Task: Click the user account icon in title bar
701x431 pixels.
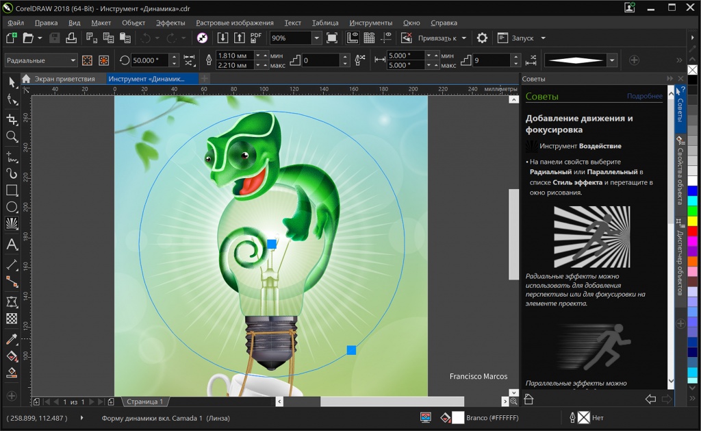Action: click(630, 8)
